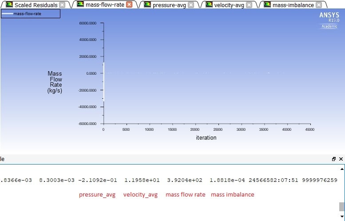This screenshot has width=345, height=221.
Task: Click the 45000 x-axis tick label
Action: point(310,129)
